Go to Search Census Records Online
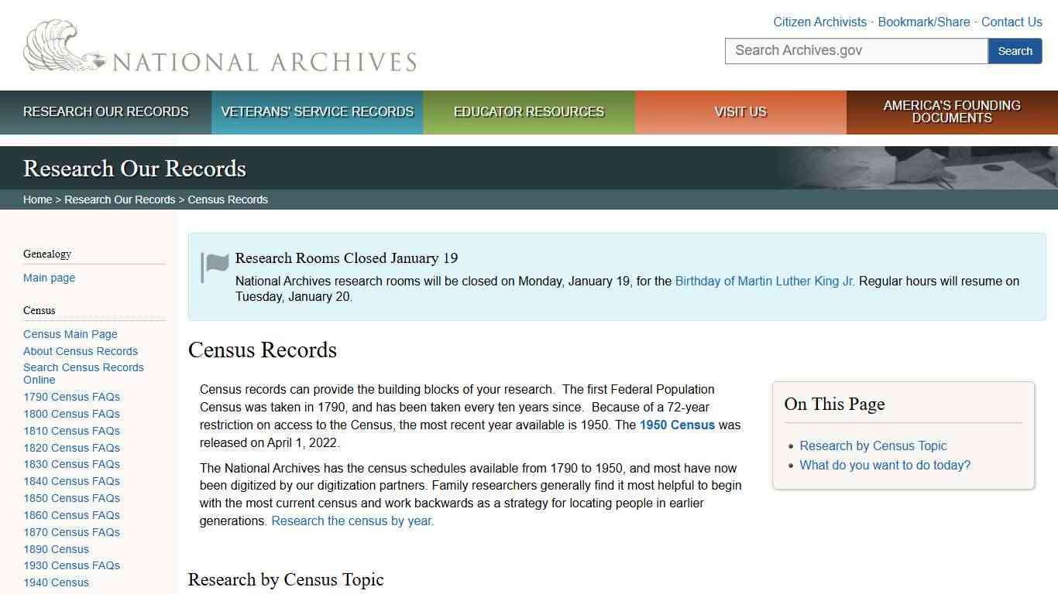Screen dimensions: 1058x594 tap(83, 373)
